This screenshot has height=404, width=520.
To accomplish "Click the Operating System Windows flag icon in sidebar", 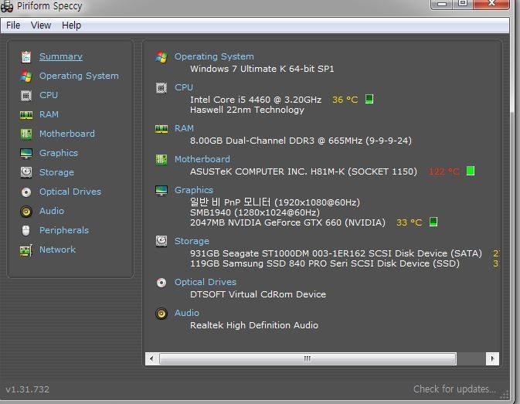I will [26, 76].
